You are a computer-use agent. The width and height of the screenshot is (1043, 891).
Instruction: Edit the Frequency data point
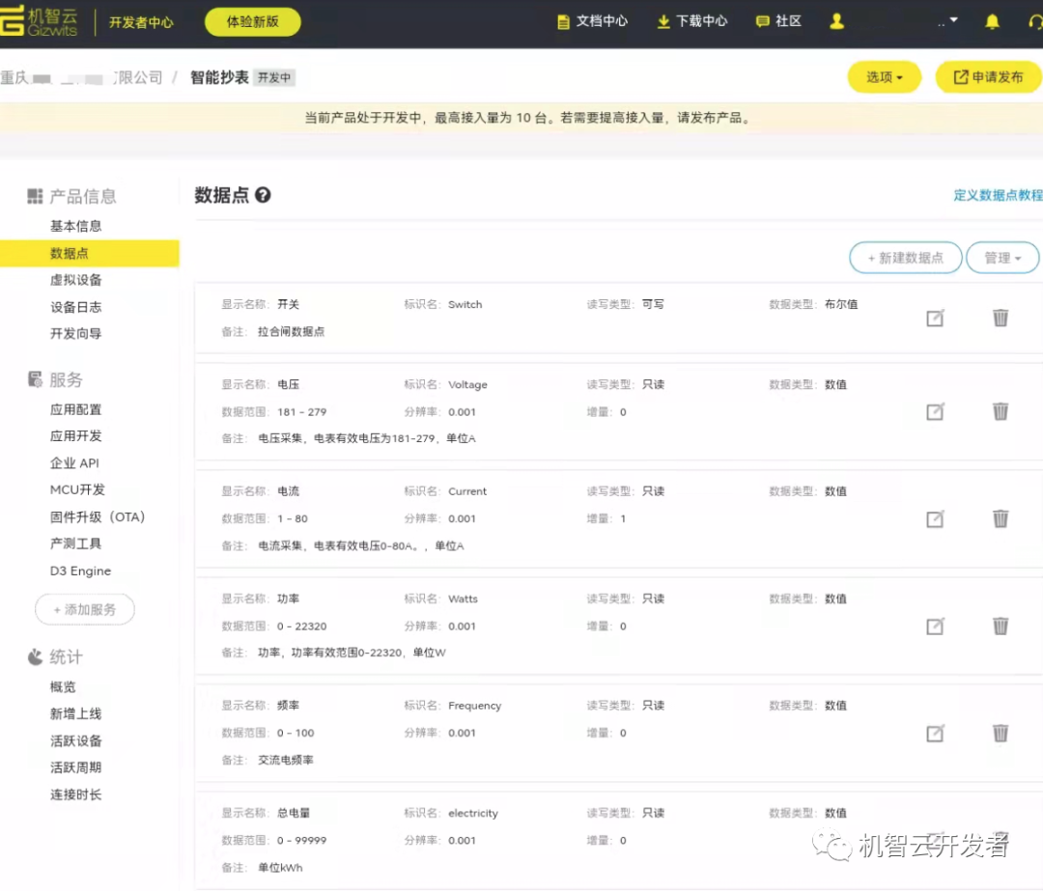pos(935,733)
